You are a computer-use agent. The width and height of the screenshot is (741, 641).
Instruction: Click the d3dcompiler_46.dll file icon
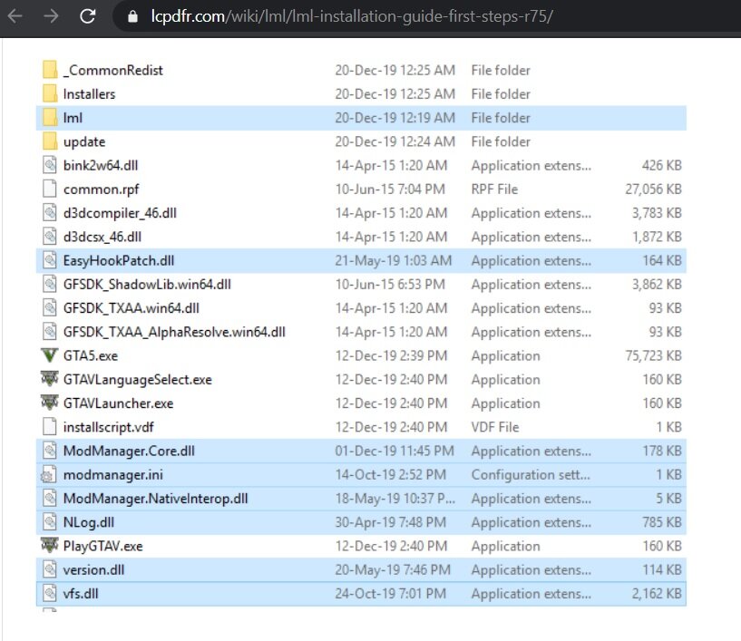pos(50,212)
